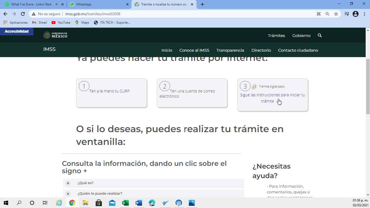
Task: Open the Mail app on taskbar
Action: point(112,203)
